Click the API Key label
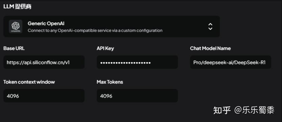This screenshot has width=282, height=122. (105, 48)
